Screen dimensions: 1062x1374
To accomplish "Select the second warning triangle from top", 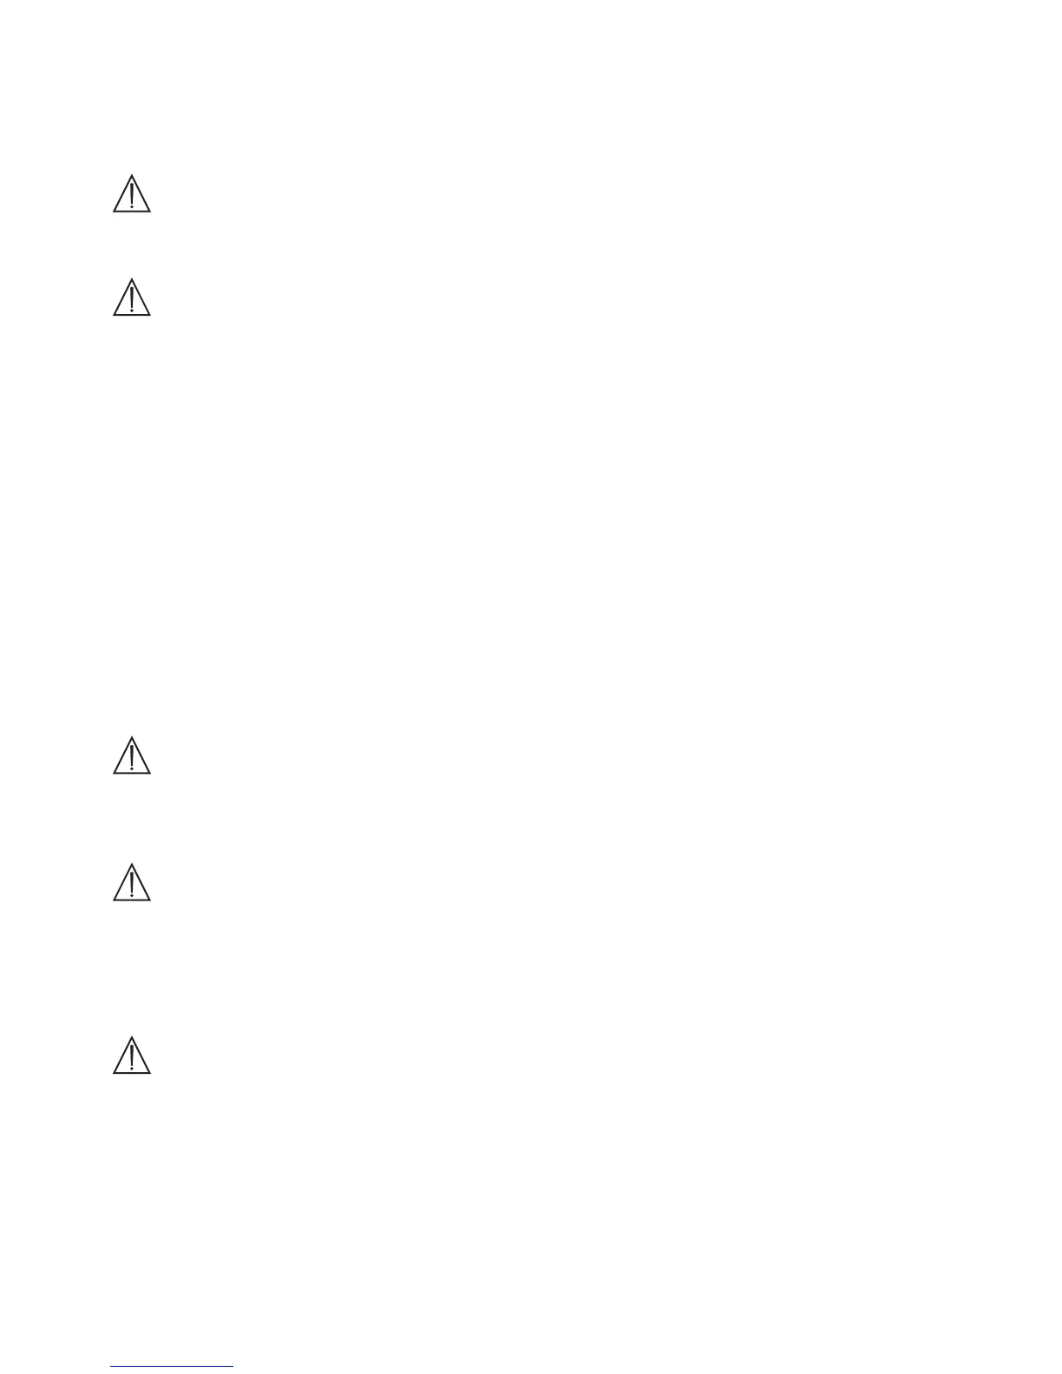I will coord(132,297).
